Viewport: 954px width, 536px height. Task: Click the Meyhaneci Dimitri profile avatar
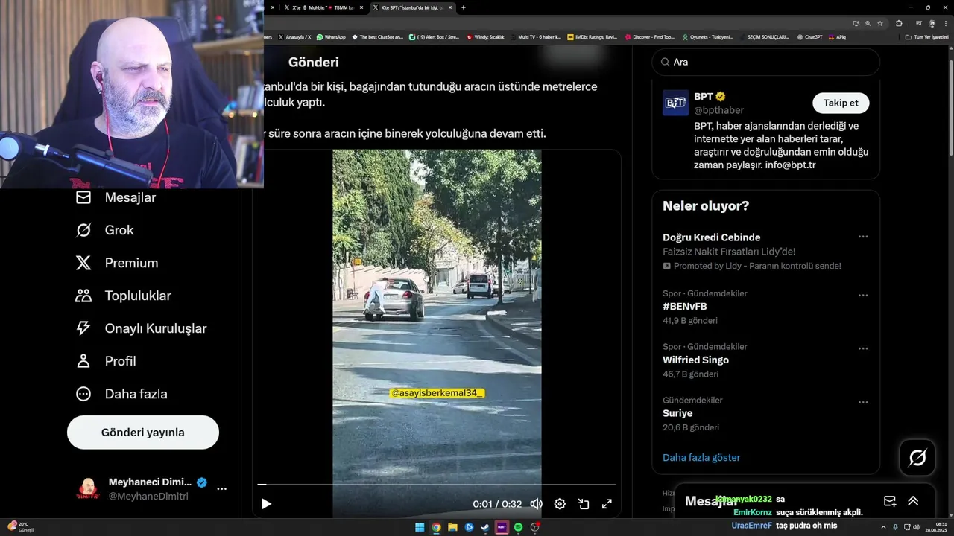88,489
